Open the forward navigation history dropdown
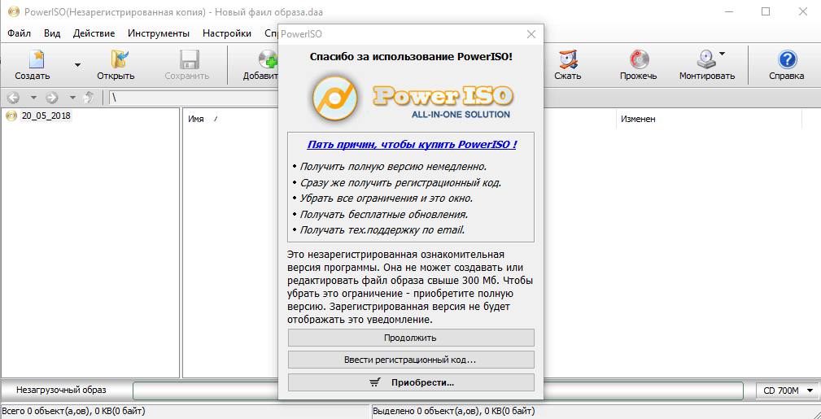Viewport: 821px width, 419px height. pyautogui.click(x=72, y=98)
